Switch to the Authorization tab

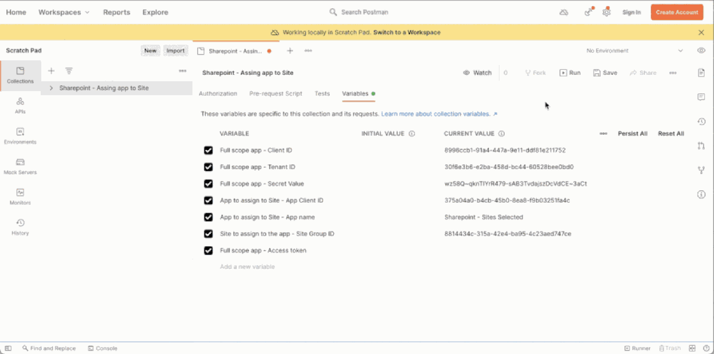tap(218, 93)
